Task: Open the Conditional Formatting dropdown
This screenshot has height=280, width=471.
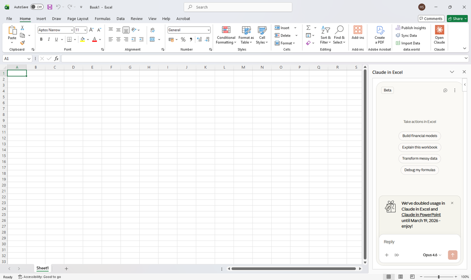Action: (226, 35)
